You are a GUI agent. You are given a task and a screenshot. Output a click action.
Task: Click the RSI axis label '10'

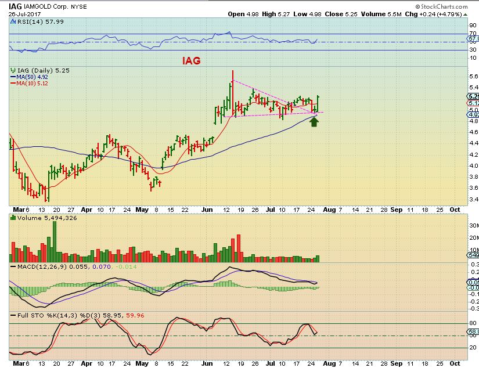pyautogui.click(x=473, y=57)
